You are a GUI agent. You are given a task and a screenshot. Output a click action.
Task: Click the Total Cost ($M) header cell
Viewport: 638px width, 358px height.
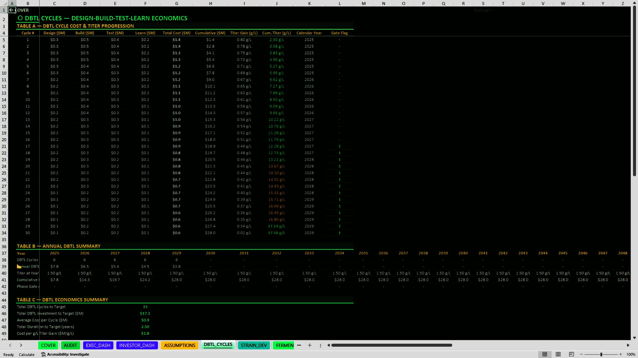click(176, 33)
